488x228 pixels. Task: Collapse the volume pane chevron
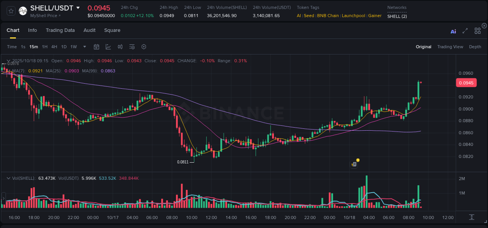[x=8, y=177]
